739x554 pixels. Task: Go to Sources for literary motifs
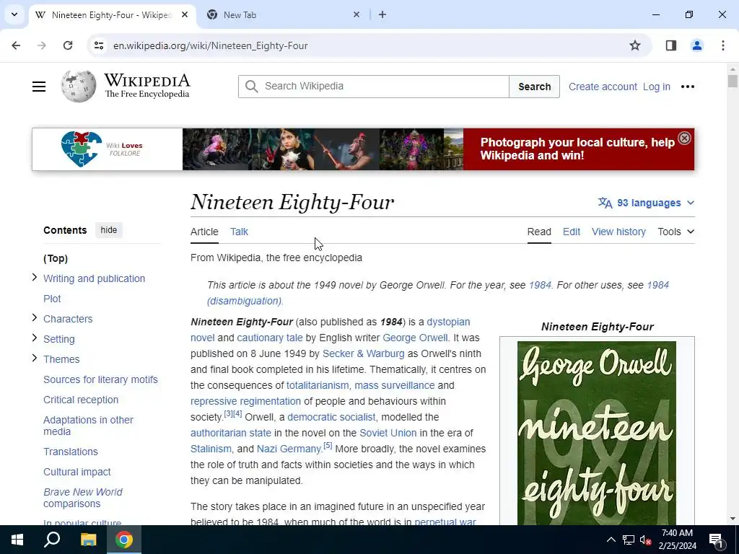tap(100, 379)
